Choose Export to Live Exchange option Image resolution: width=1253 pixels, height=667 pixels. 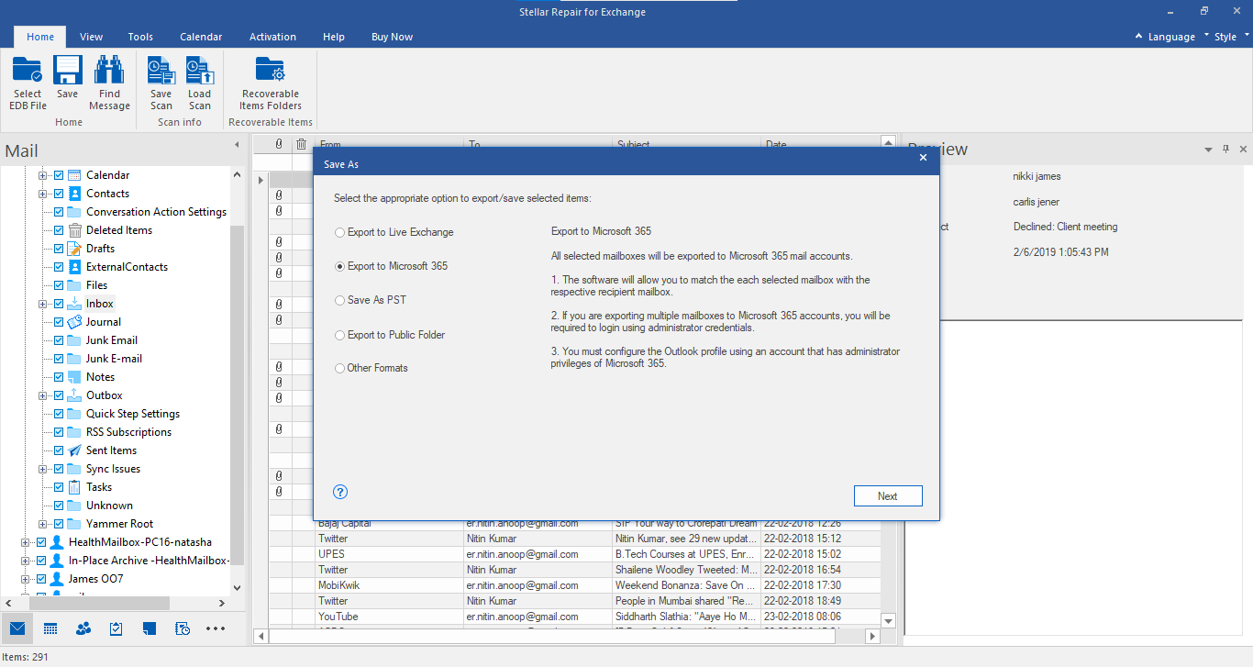pos(340,232)
